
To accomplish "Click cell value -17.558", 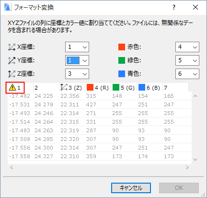I will (x=20, y=156).
